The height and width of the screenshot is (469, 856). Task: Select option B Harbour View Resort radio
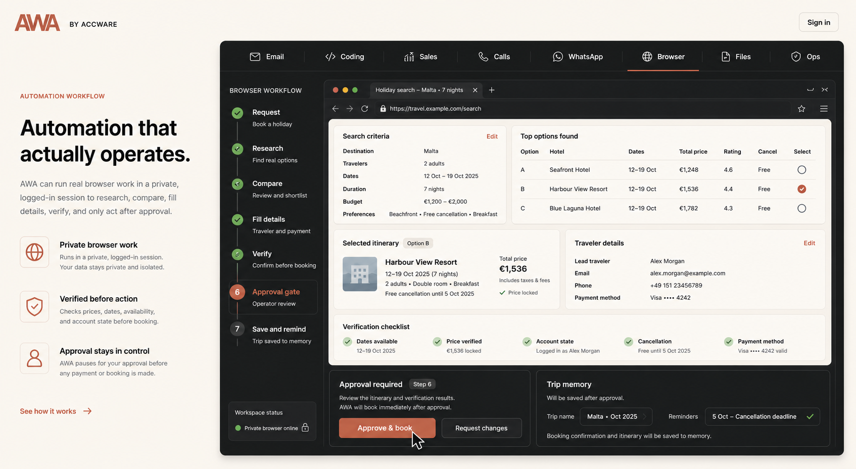(801, 189)
